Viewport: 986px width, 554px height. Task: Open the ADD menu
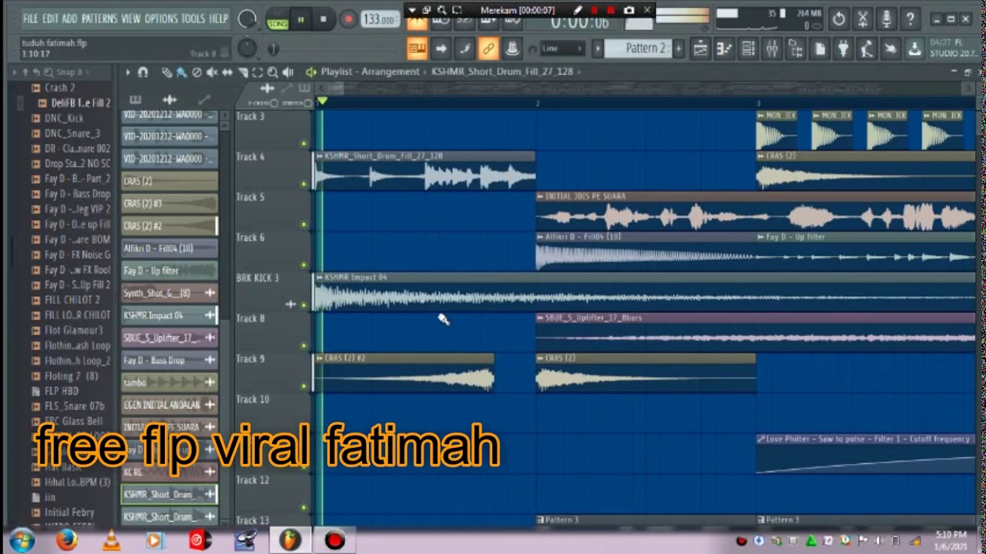tap(70, 18)
